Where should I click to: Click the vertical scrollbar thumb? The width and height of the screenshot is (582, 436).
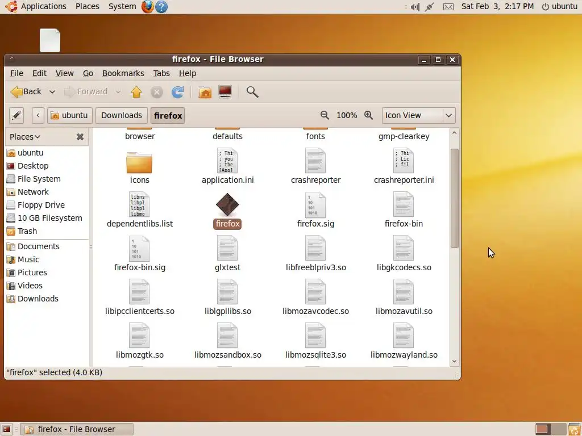pyautogui.click(x=454, y=198)
